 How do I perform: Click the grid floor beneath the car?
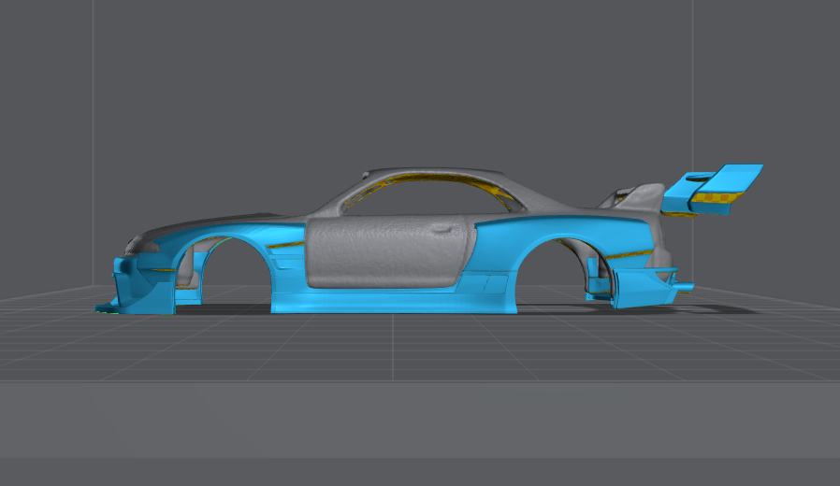(x=393, y=346)
